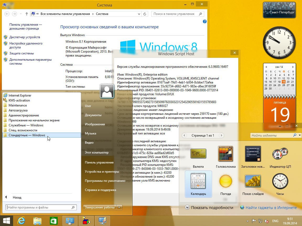The width and height of the screenshot is (302, 226).
Task: Open Программы по умолчанию in Start menu
Action: (x=105, y=181)
